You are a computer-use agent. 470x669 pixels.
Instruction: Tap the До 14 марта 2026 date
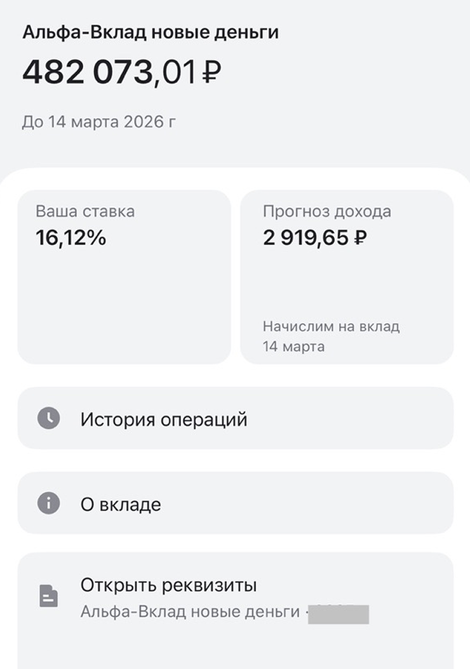point(98,121)
